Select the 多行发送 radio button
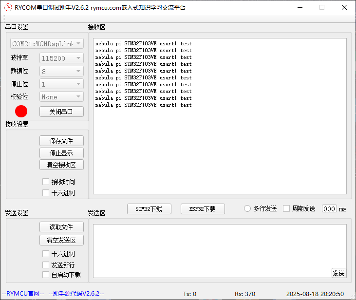The image size is (356, 300). click(x=247, y=208)
